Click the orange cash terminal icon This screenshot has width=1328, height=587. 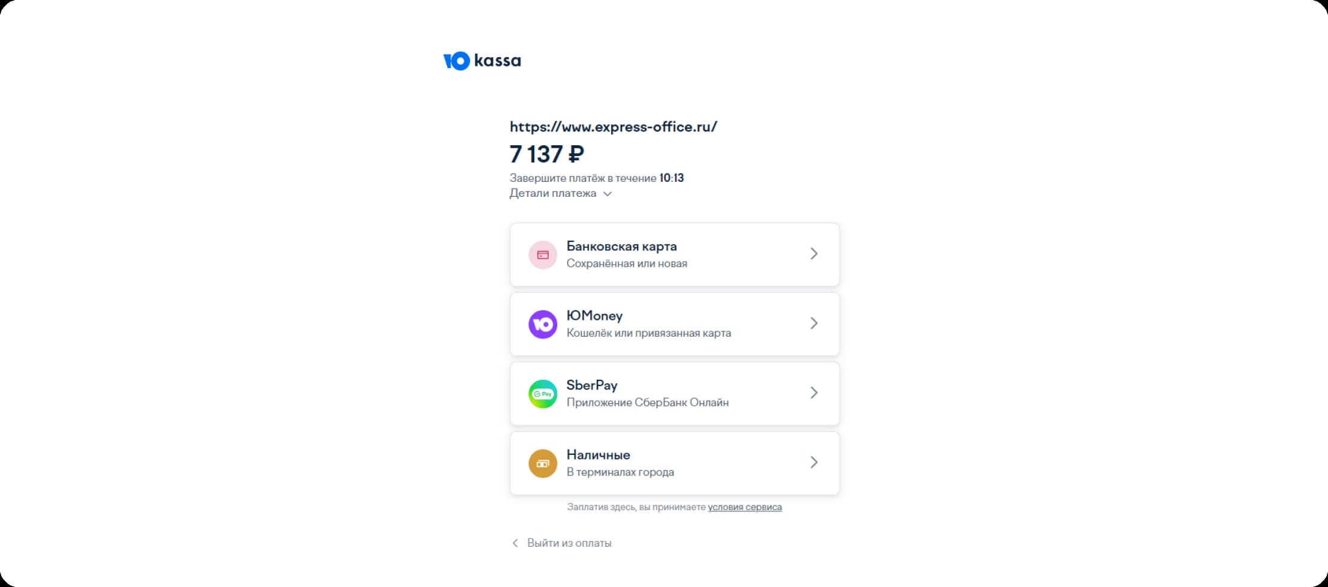pyautogui.click(x=543, y=463)
